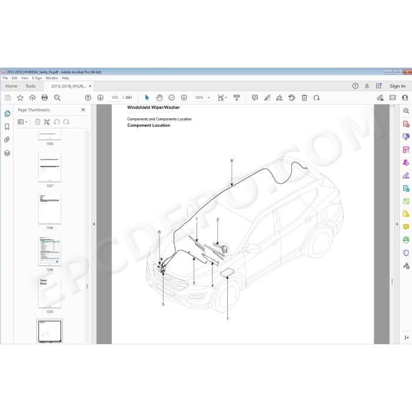The height and width of the screenshot is (412, 412).
Task: Switch to the Home tab
Action: click(x=11, y=86)
